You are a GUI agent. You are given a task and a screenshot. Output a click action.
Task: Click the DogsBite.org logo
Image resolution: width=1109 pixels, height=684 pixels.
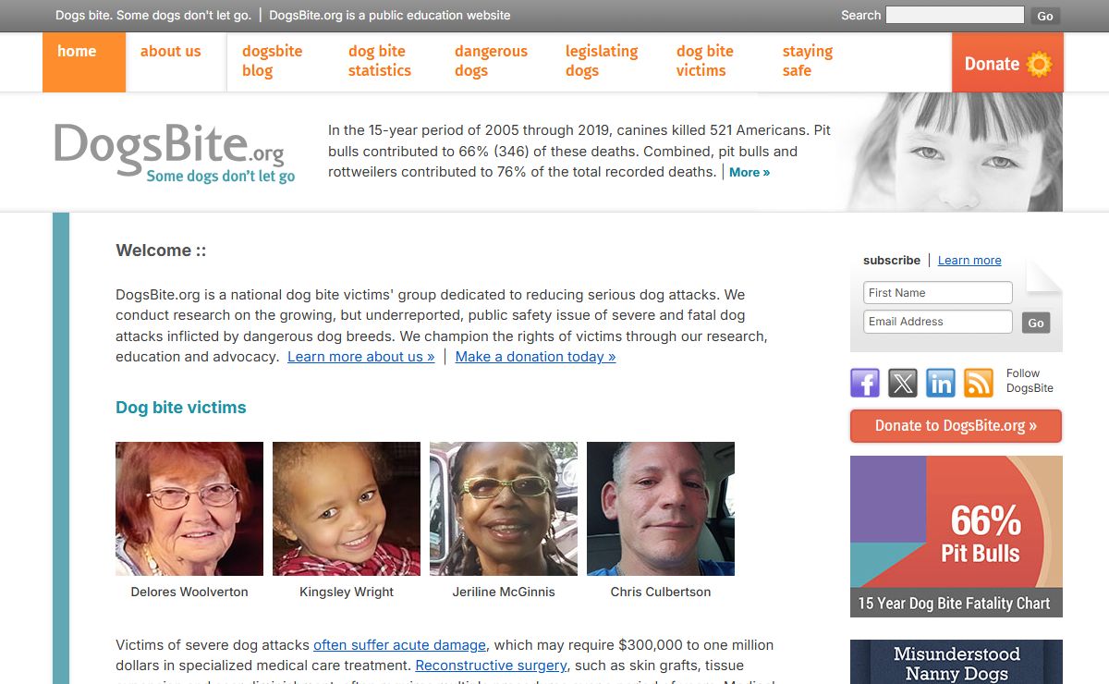click(175, 153)
